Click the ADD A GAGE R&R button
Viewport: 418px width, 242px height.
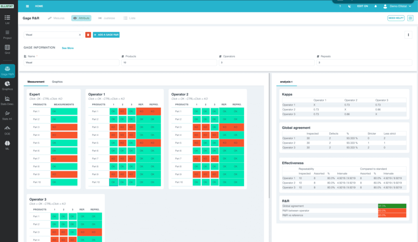point(105,35)
